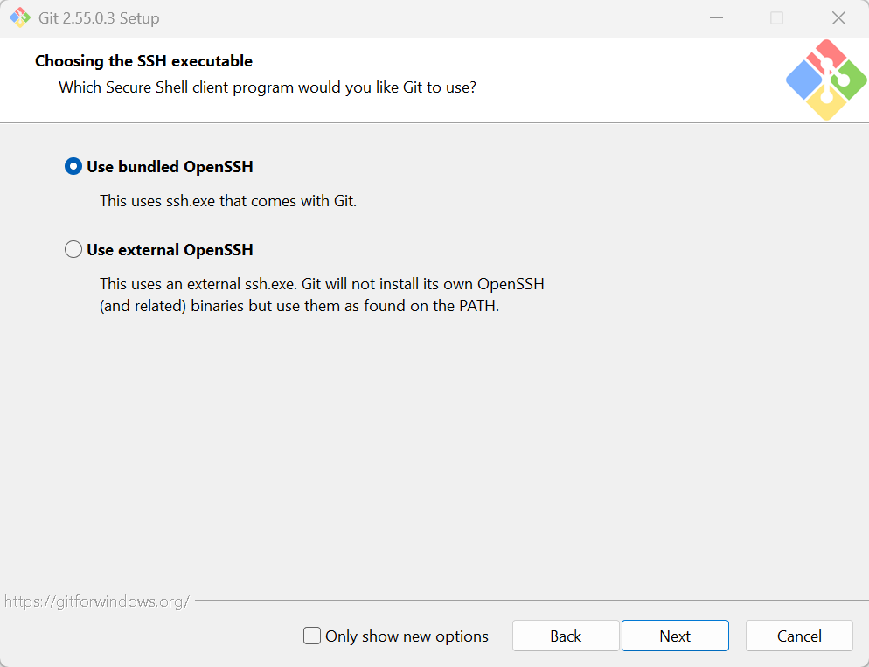Viewport: 869px width, 667px height.
Task: Abort the installation with the Cancel button
Action: point(799,636)
